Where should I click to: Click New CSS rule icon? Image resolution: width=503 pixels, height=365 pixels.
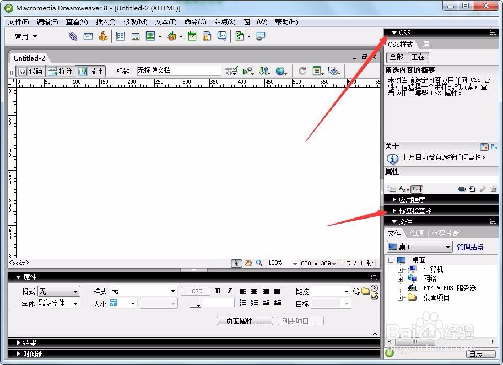click(472, 189)
